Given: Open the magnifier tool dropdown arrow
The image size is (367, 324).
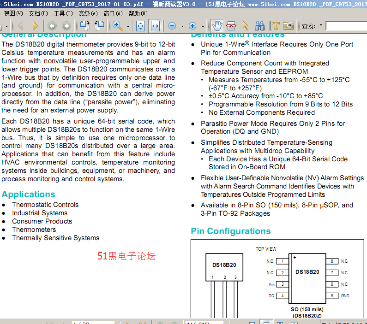Looking at the screenshot, I should [128, 26].
